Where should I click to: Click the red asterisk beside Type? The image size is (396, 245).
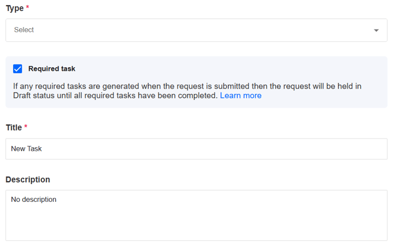click(x=28, y=7)
